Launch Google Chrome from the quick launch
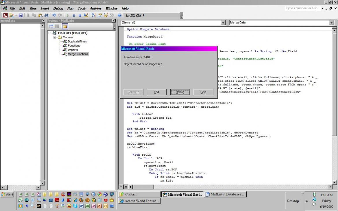This screenshot has width=338, height=211. point(99,194)
